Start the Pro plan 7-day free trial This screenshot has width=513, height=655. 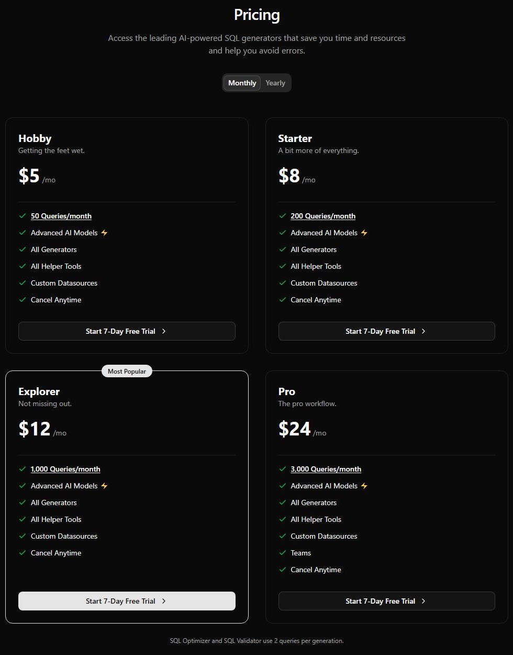click(x=386, y=601)
